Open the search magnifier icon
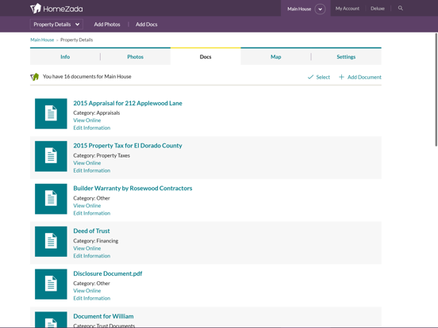438x328 pixels. point(400,8)
